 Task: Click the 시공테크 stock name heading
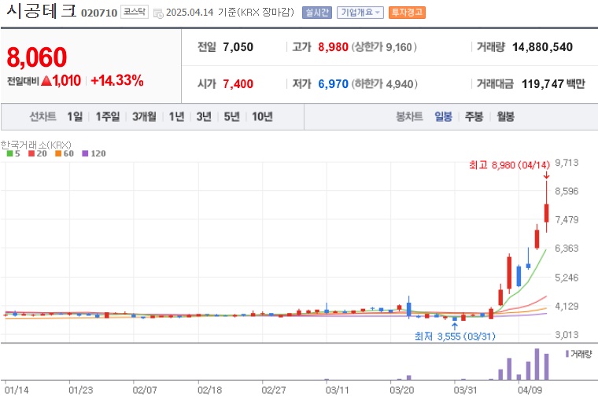pyautogui.click(x=41, y=11)
